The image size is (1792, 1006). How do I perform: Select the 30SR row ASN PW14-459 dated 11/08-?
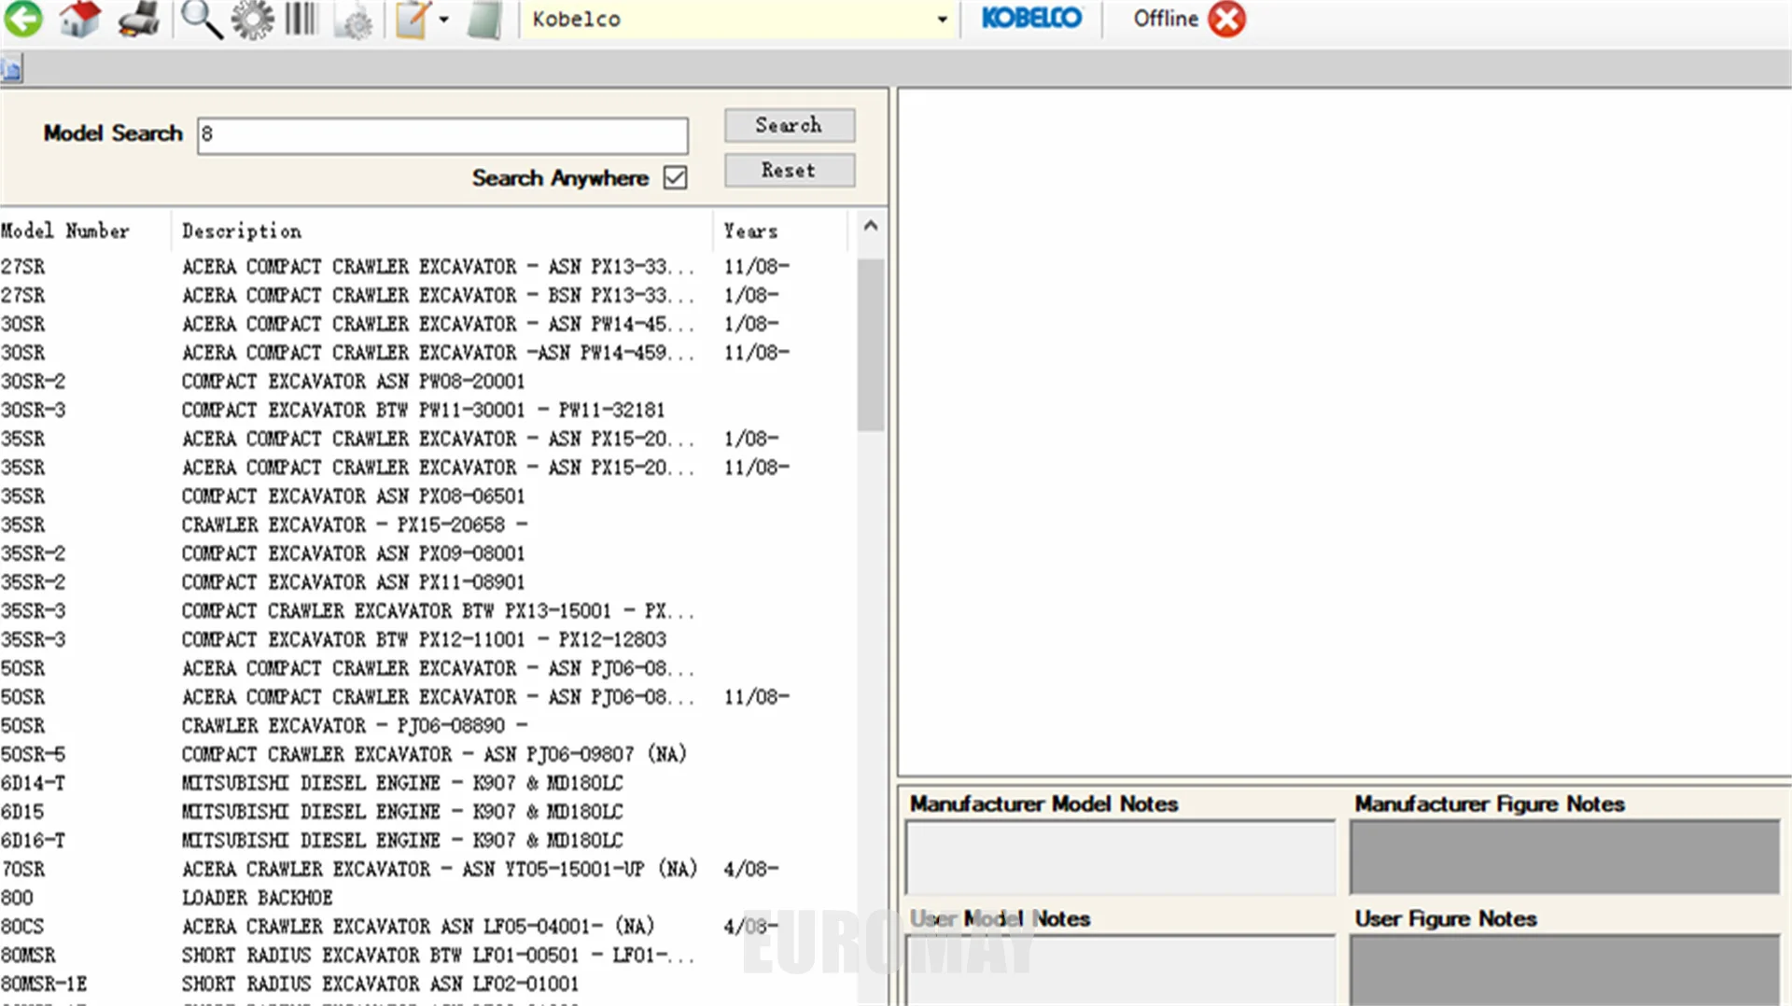pyautogui.click(x=427, y=353)
